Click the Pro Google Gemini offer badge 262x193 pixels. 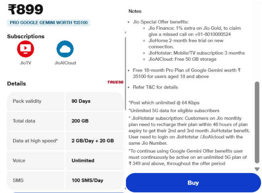[48, 23]
